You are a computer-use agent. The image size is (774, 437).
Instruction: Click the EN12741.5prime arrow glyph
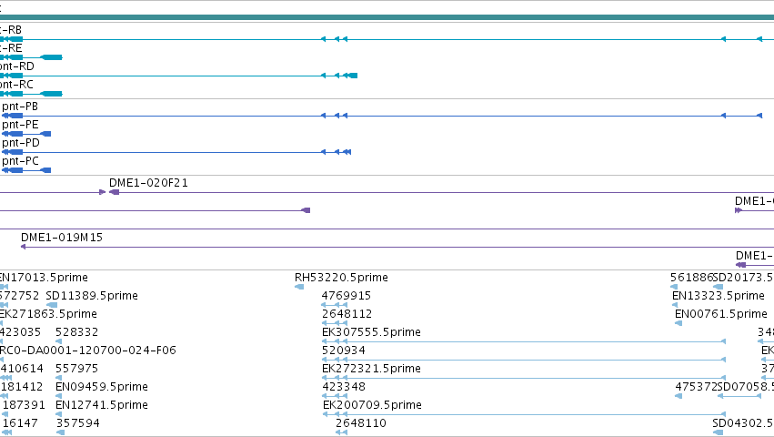[x=60, y=414]
